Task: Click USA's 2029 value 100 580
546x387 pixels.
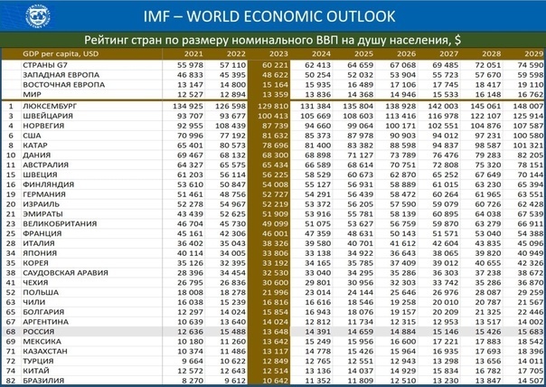Action: click(x=528, y=136)
